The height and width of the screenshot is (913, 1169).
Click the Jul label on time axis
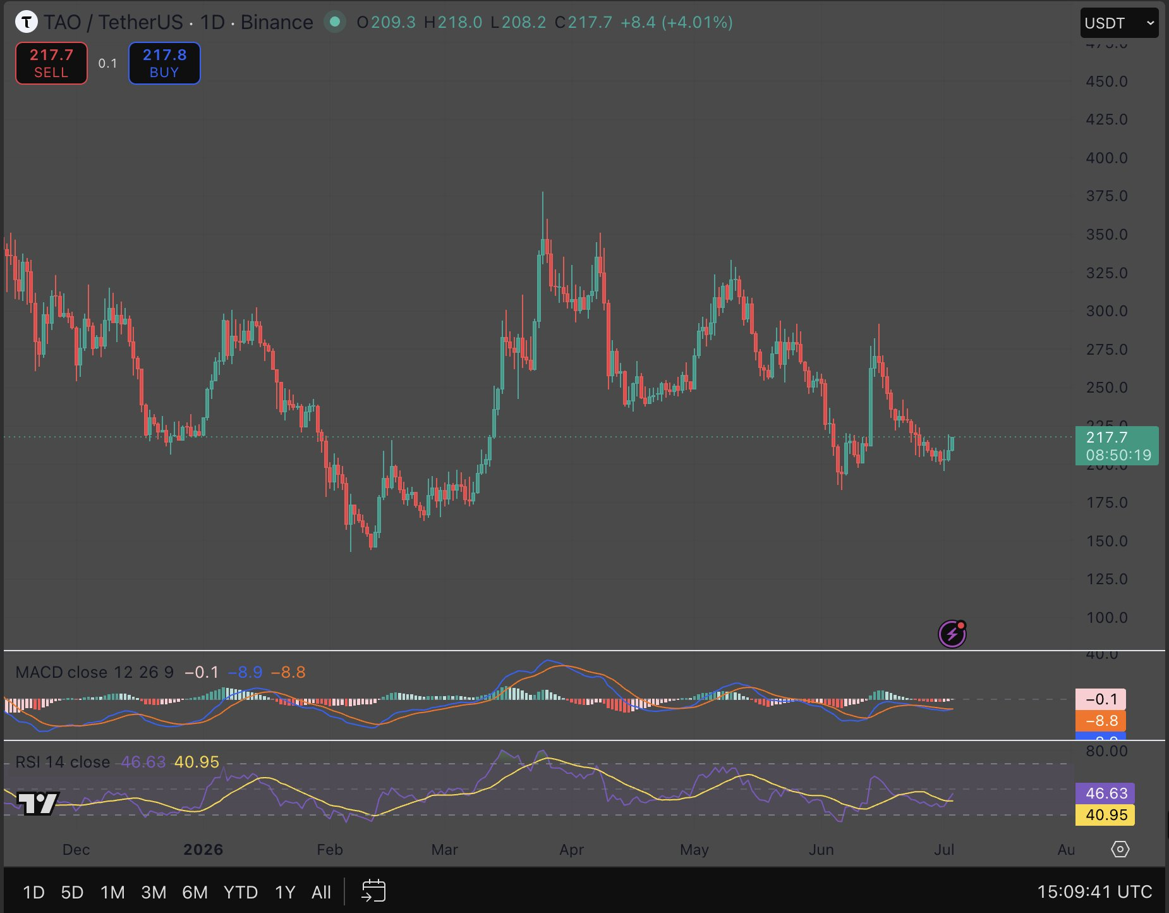(944, 849)
